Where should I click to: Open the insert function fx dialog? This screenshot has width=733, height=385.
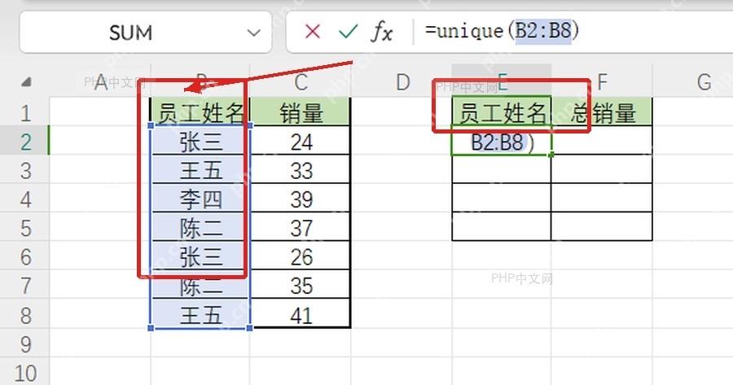(x=381, y=33)
